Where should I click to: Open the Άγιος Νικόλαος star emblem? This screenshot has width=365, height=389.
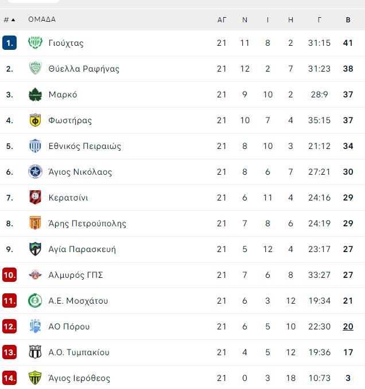(x=35, y=172)
